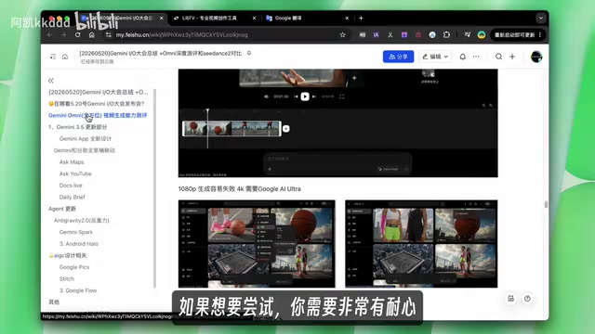Close the Google 翻译 tab

click(x=347, y=18)
